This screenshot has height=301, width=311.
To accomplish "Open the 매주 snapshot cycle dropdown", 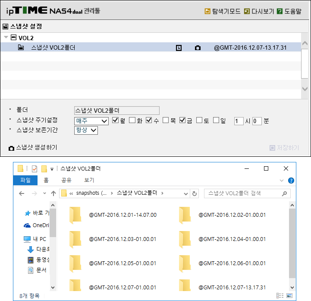I will pyautogui.click(x=91, y=121).
